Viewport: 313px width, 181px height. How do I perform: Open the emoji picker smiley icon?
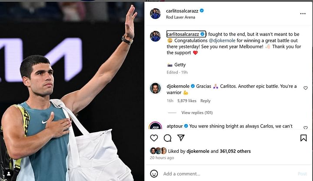[154, 174]
